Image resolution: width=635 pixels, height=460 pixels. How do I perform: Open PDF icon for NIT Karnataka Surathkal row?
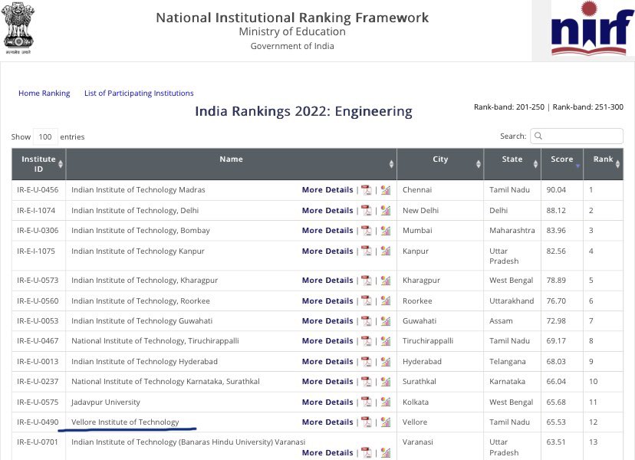(366, 382)
